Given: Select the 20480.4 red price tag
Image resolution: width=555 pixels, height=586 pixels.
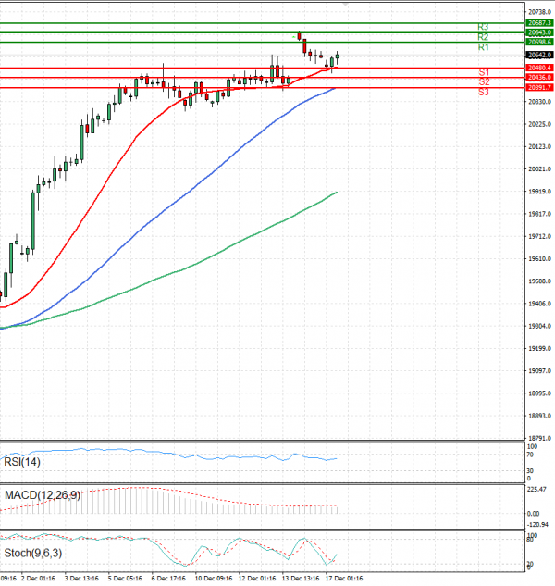Looking at the screenshot, I should (x=539, y=68).
